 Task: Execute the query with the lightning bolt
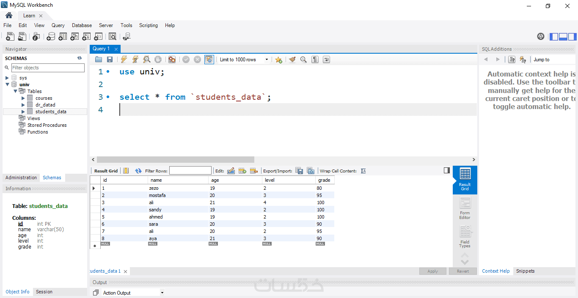click(124, 60)
